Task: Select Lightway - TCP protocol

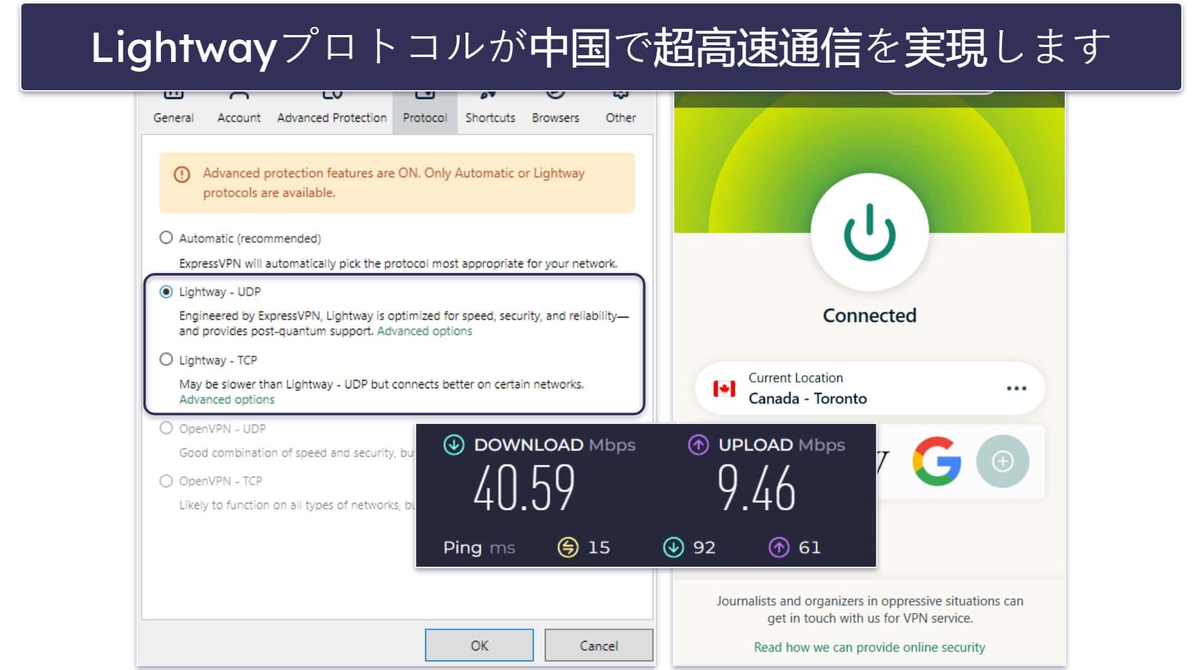Action: pos(166,359)
